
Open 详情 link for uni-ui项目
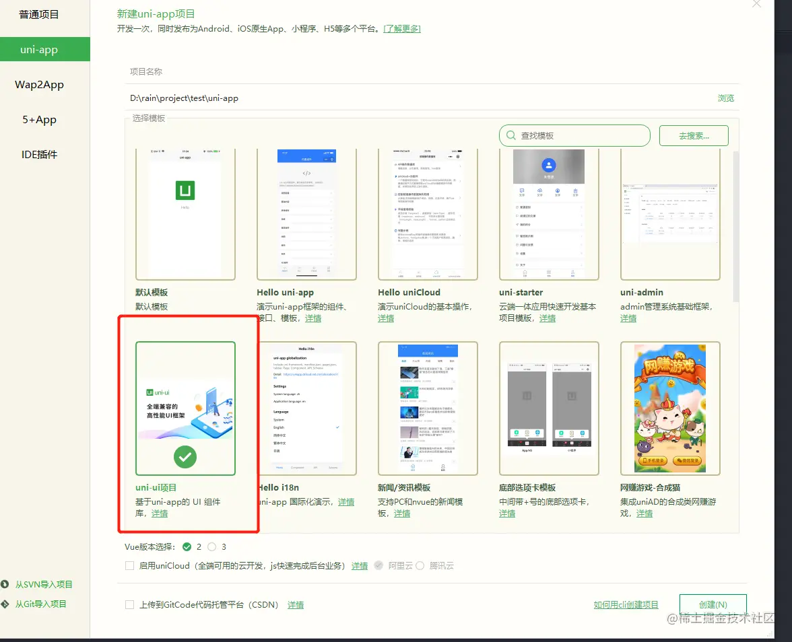coord(160,513)
